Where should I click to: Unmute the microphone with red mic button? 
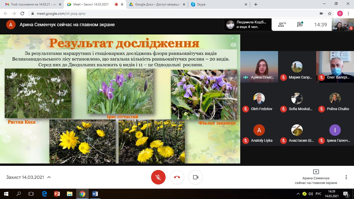[158, 177]
